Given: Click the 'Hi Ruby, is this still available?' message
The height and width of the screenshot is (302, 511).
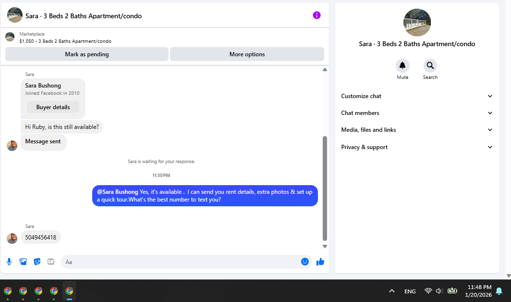Looking at the screenshot, I should click(62, 127).
